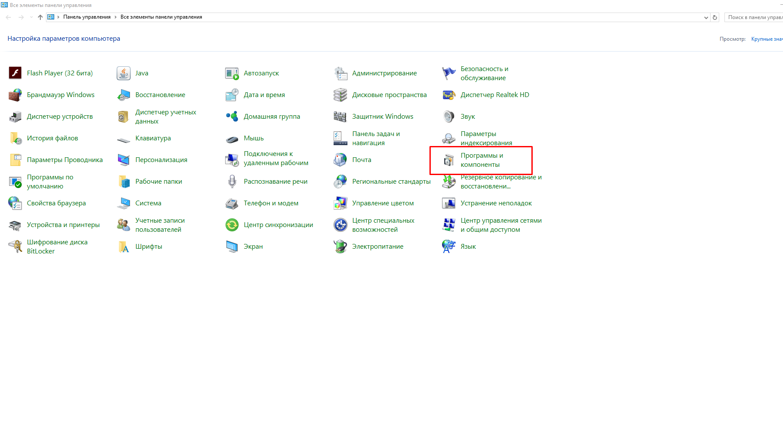The image size is (783, 435).
Task: Click the Java coffee cup icon
Action: 124,73
